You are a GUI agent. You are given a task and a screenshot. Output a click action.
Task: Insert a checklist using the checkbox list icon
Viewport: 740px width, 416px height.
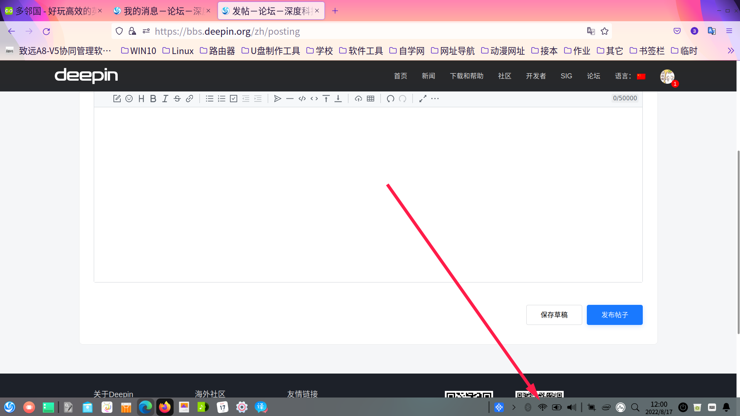233,99
